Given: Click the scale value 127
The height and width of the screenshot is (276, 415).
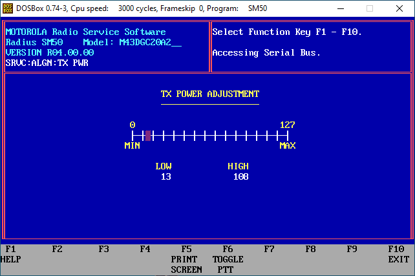Looking at the screenshot, I should coord(288,125).
